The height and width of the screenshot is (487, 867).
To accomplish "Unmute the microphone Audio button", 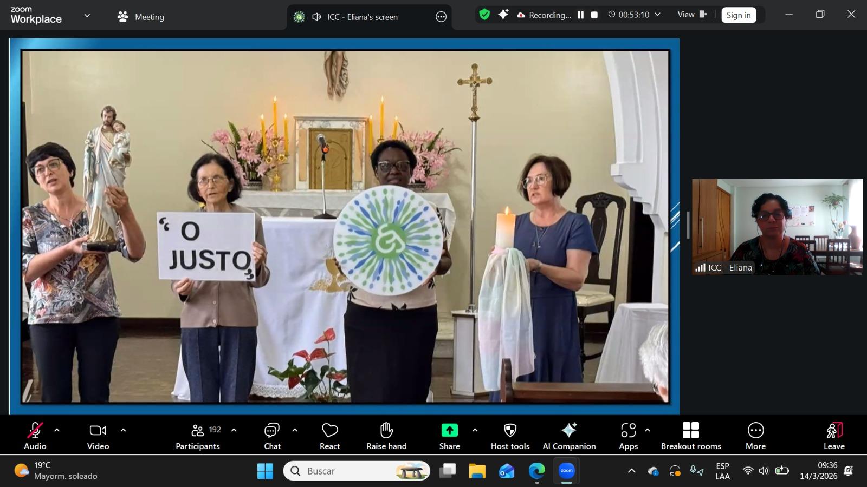I will 35,436.
